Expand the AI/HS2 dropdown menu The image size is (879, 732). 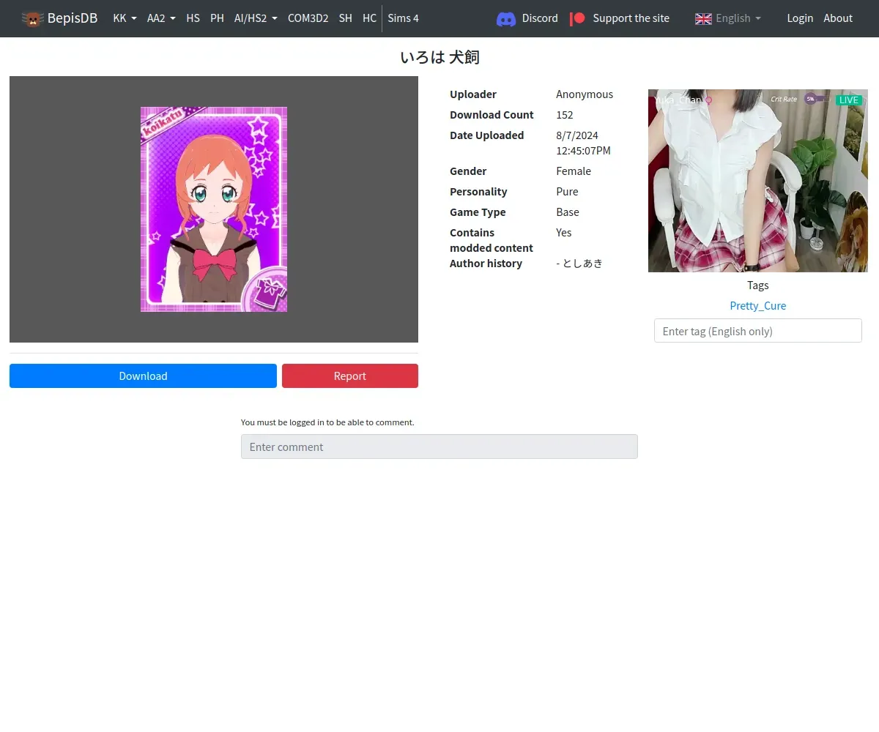[x=256, y=18]
